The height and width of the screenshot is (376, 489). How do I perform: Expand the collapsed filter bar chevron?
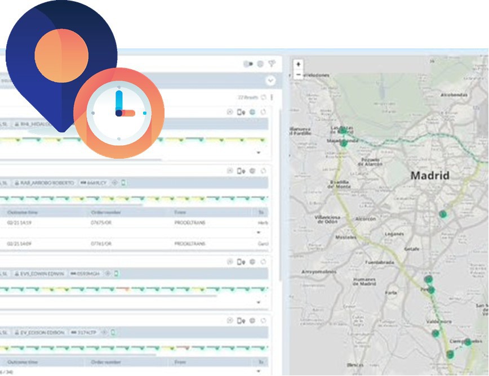(x=270, y=80)
